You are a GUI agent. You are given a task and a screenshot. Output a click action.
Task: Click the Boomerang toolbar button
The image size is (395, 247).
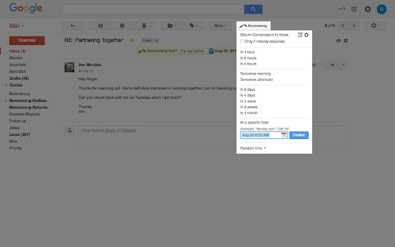[x=253, y=26]
